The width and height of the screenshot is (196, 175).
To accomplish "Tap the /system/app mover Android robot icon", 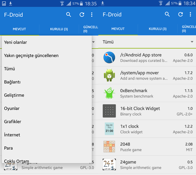I will (109, 75).
